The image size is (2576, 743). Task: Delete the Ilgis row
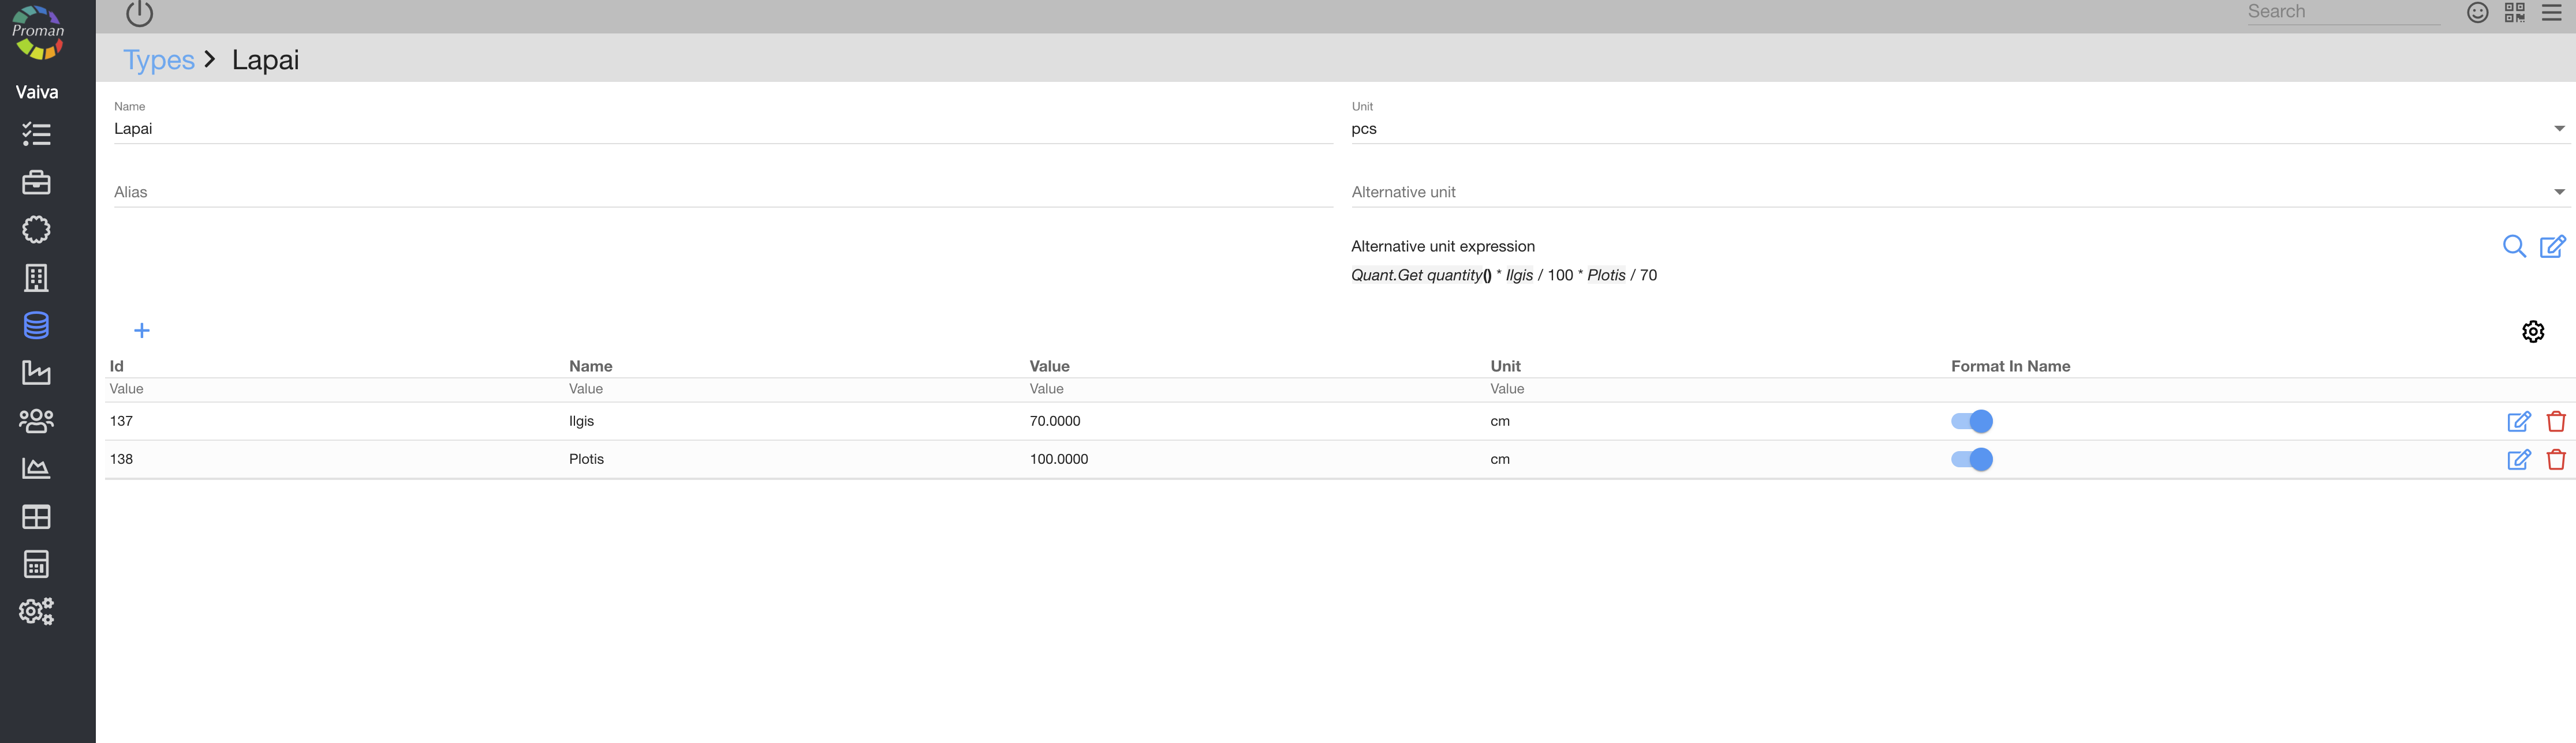(2555, 422)
